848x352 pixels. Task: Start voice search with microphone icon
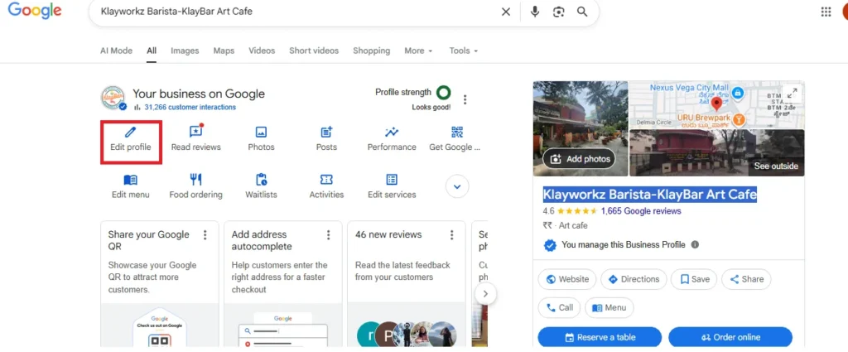(x=535, y=12)
